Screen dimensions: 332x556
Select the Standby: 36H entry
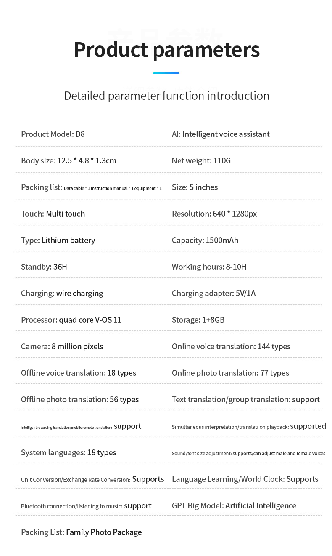tap(44, 267)
